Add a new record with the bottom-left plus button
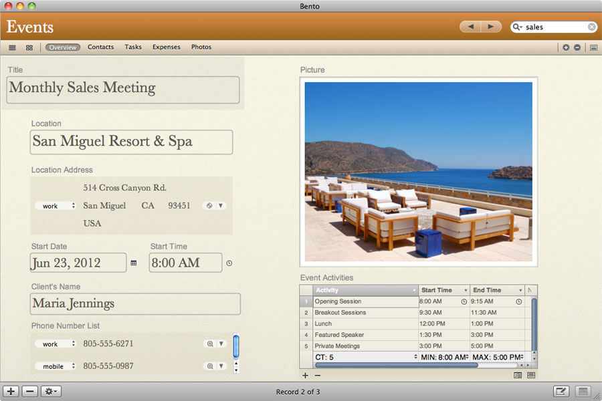 coord(11,391)
